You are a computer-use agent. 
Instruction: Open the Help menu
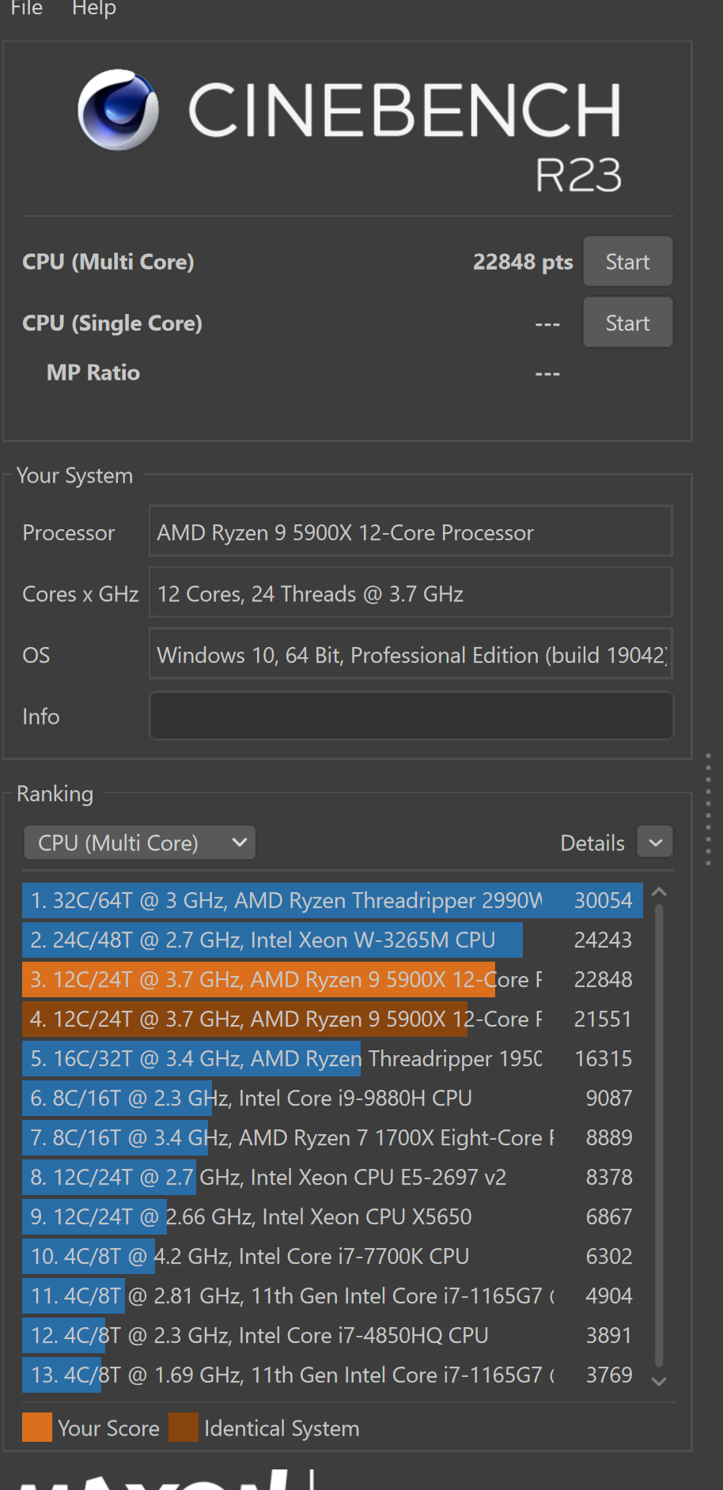click(94, 8)
